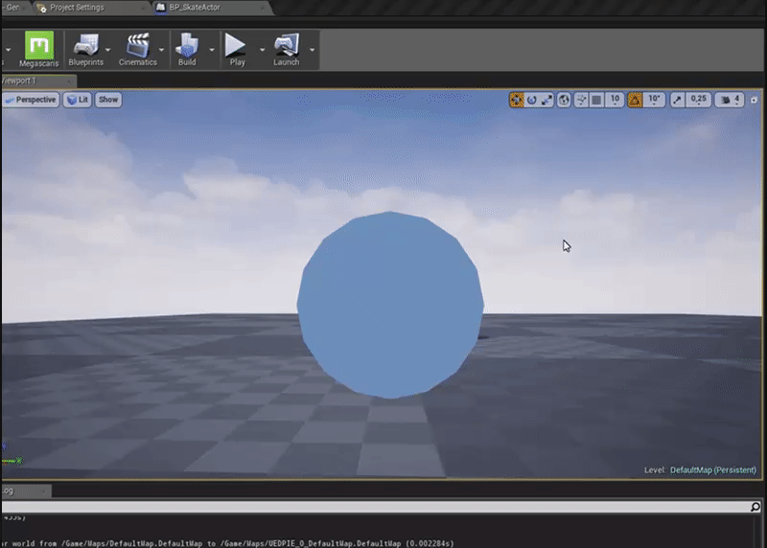Toggle scale snapping arrow icon

(678, 100)
